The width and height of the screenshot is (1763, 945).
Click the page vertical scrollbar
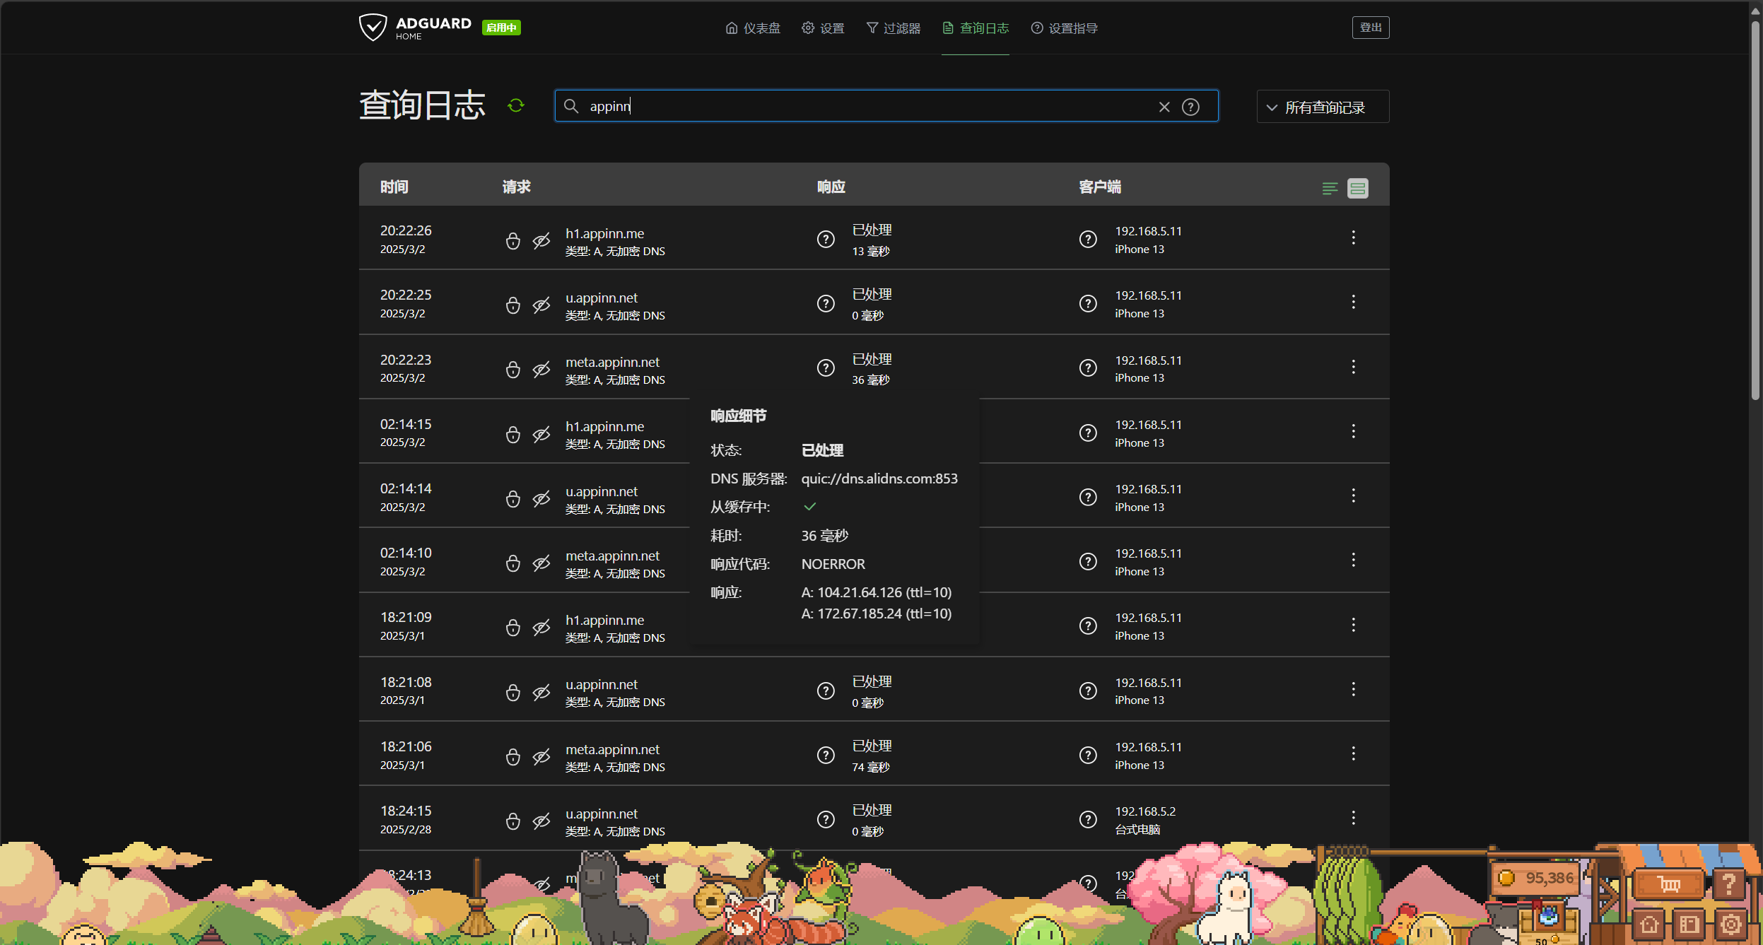click(1755, 212)
